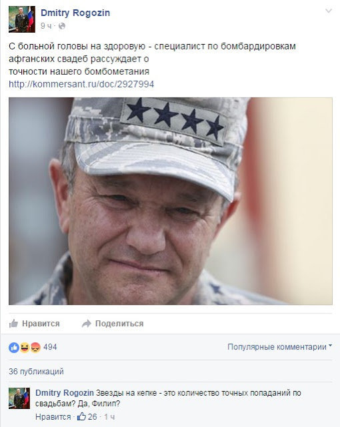Viewport: 340px width, 427px height.
Task: View the attached general photo
Action: pos(170,201)
